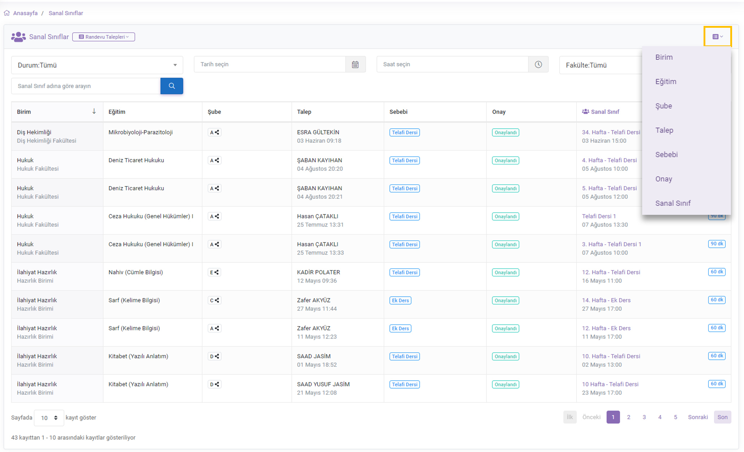This screenshot has width=744, height=452.
Task: Select Eğitim in column menu
Action: [x=666, y=81]
